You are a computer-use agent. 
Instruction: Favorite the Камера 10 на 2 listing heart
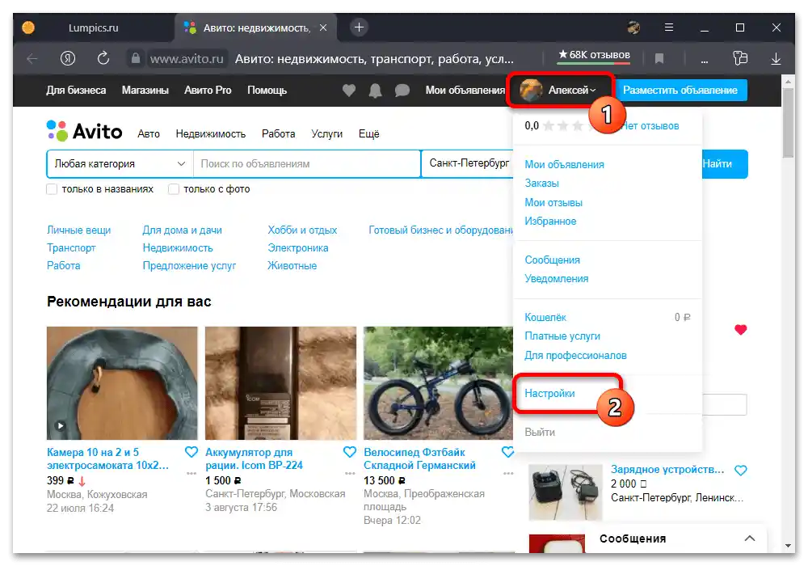coord(191,453)
